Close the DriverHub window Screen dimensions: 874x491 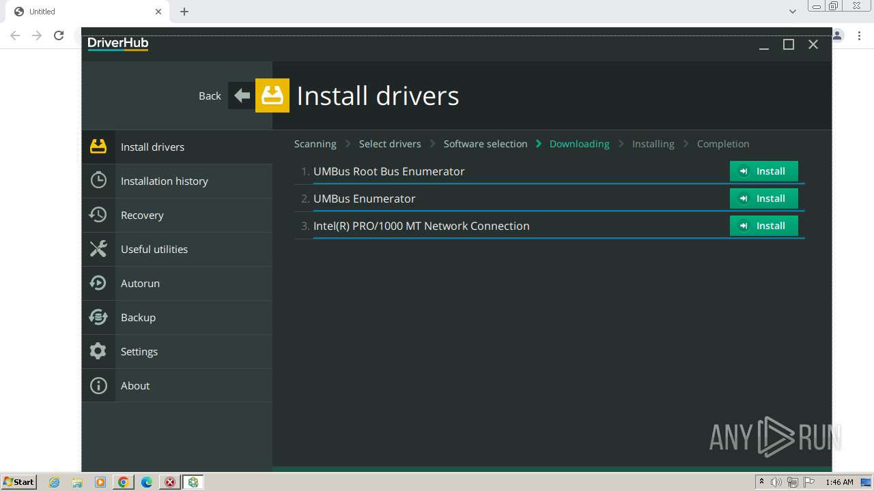(x=813, y=44)
